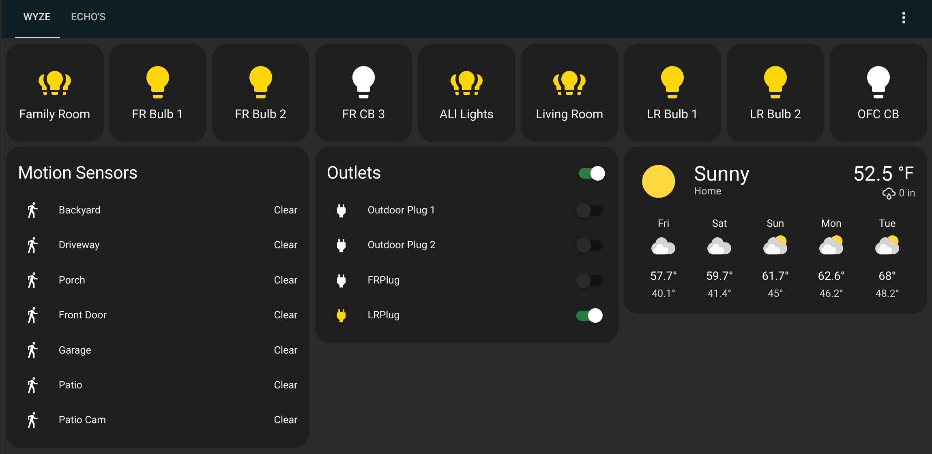Toggle the Outdoor Plug 1 switch

click(x=590, y=209)
